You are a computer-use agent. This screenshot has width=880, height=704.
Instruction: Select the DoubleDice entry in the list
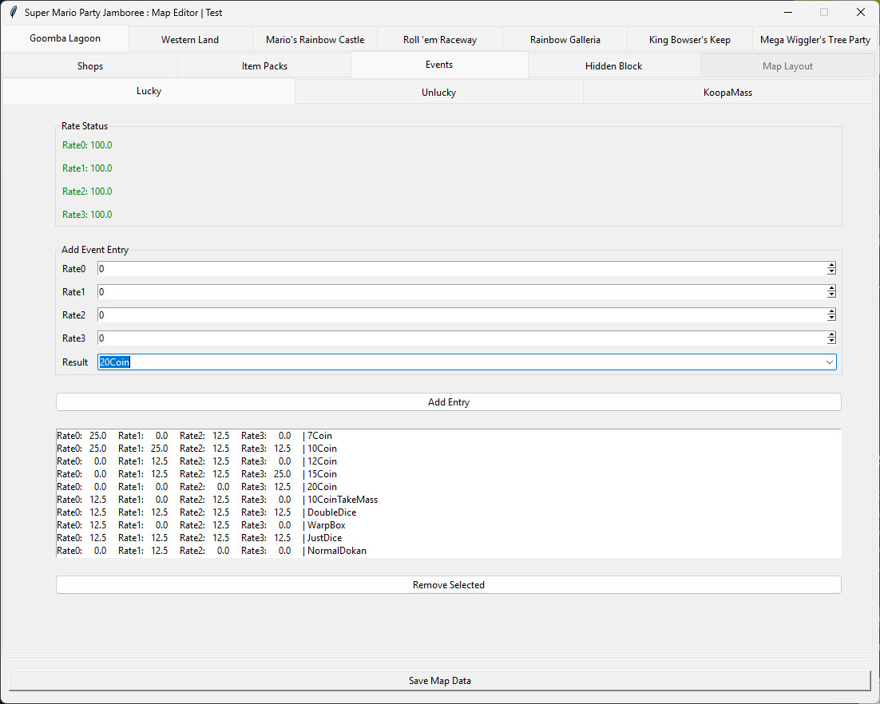[x=331, y=512]
